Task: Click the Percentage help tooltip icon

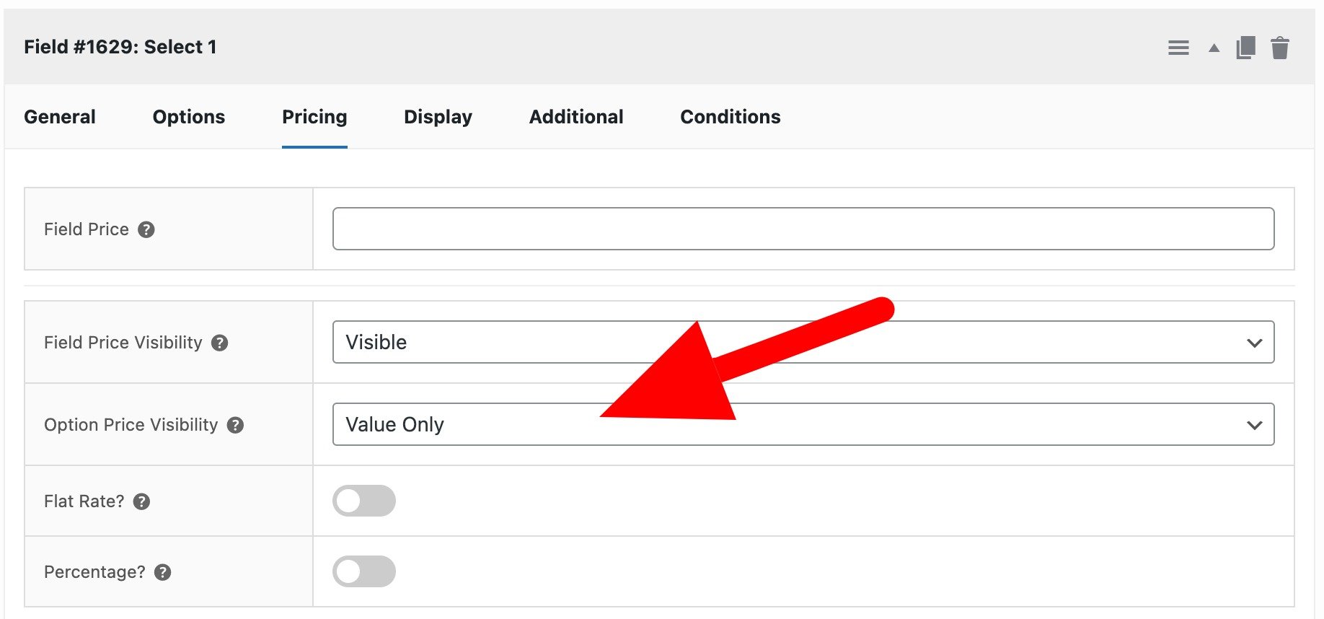Action: click(x=162, y=572)
